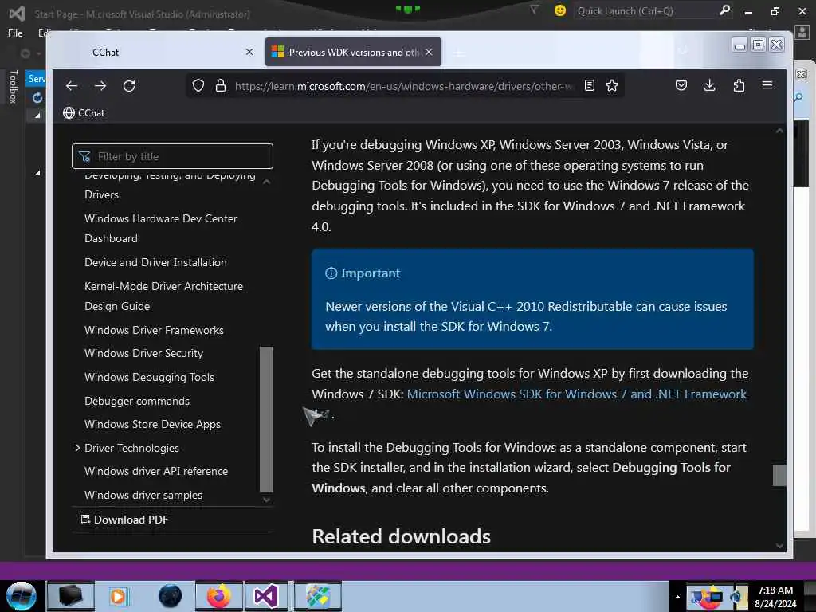Expand the Driver Technologies chevron

77,448
